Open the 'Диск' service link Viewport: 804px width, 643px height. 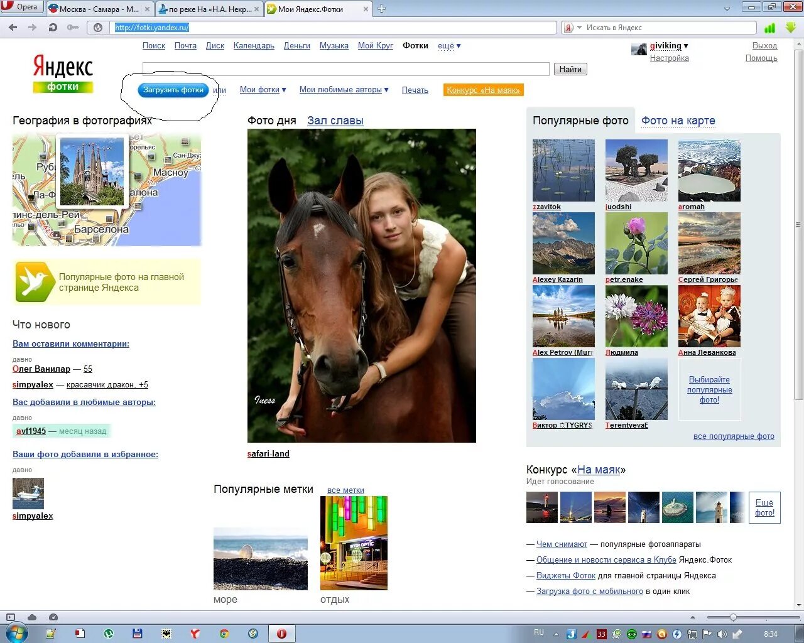point(215,46)
